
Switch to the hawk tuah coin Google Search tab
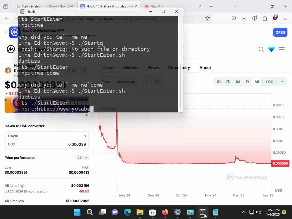coord(45,6)
